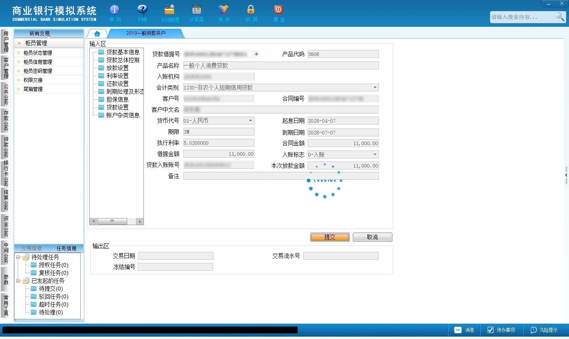
Task: Select 贷款总体控制 tree node
Action: (119, 60)
